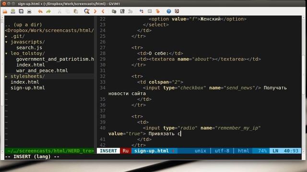Image resolution: width=307 pixels, height=172 pixels.
Task: Click line number 28 in the gutter
Action: click(103, 54)
